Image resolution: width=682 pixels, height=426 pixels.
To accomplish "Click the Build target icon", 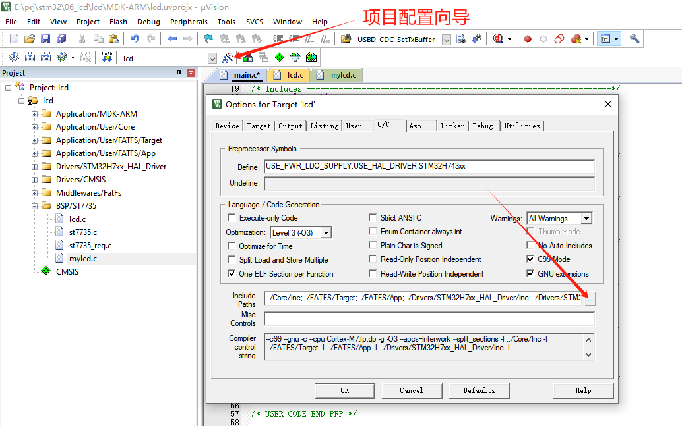I will [30, 57].
